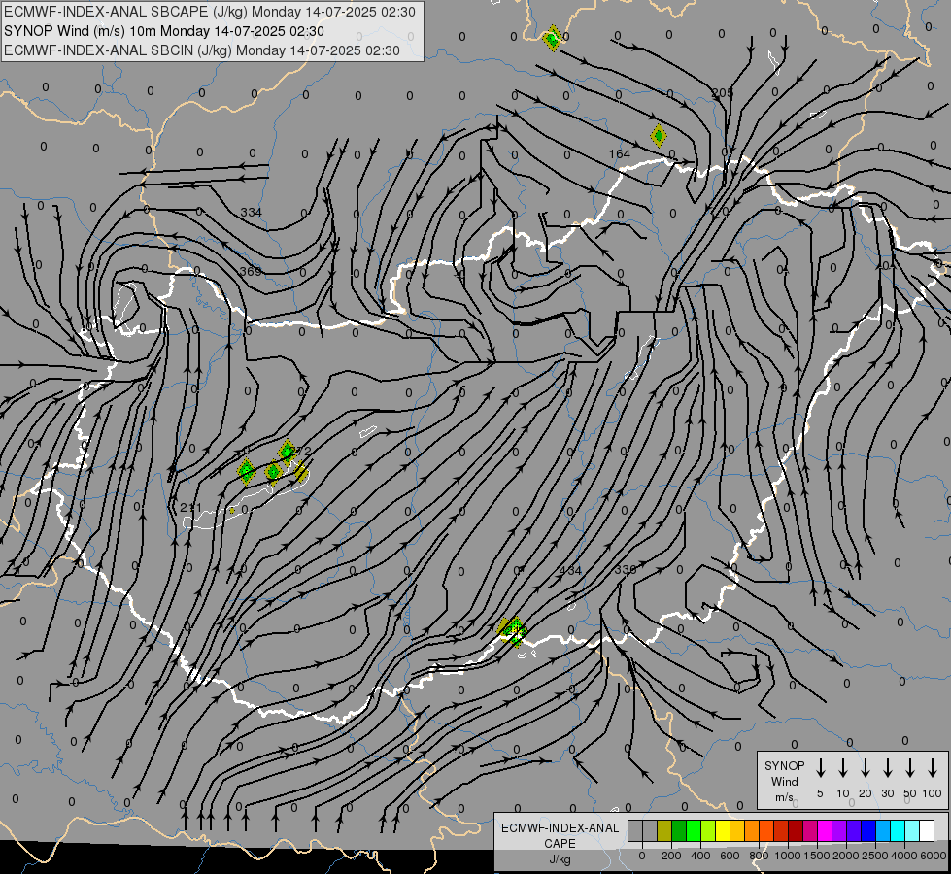Image resolution: width=951 pixels, height=874 pixels.
Task: Select the olive 100-200 CAPE color swatch
Action: (x=664, y=831)
